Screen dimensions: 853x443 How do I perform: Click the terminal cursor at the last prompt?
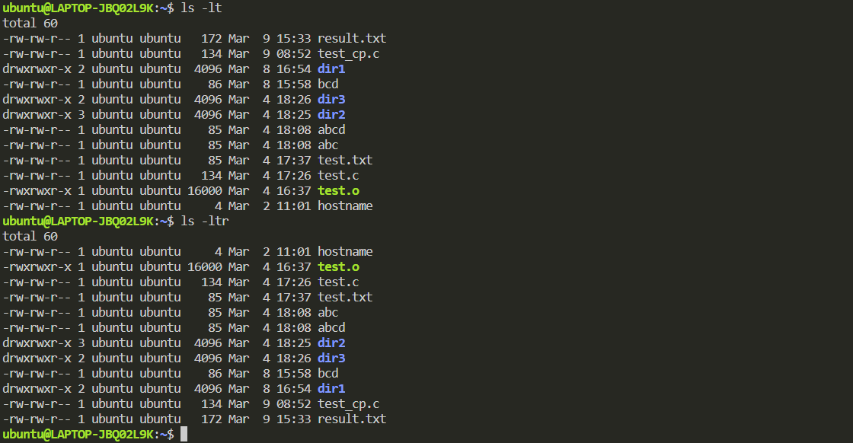click(184, 434)
